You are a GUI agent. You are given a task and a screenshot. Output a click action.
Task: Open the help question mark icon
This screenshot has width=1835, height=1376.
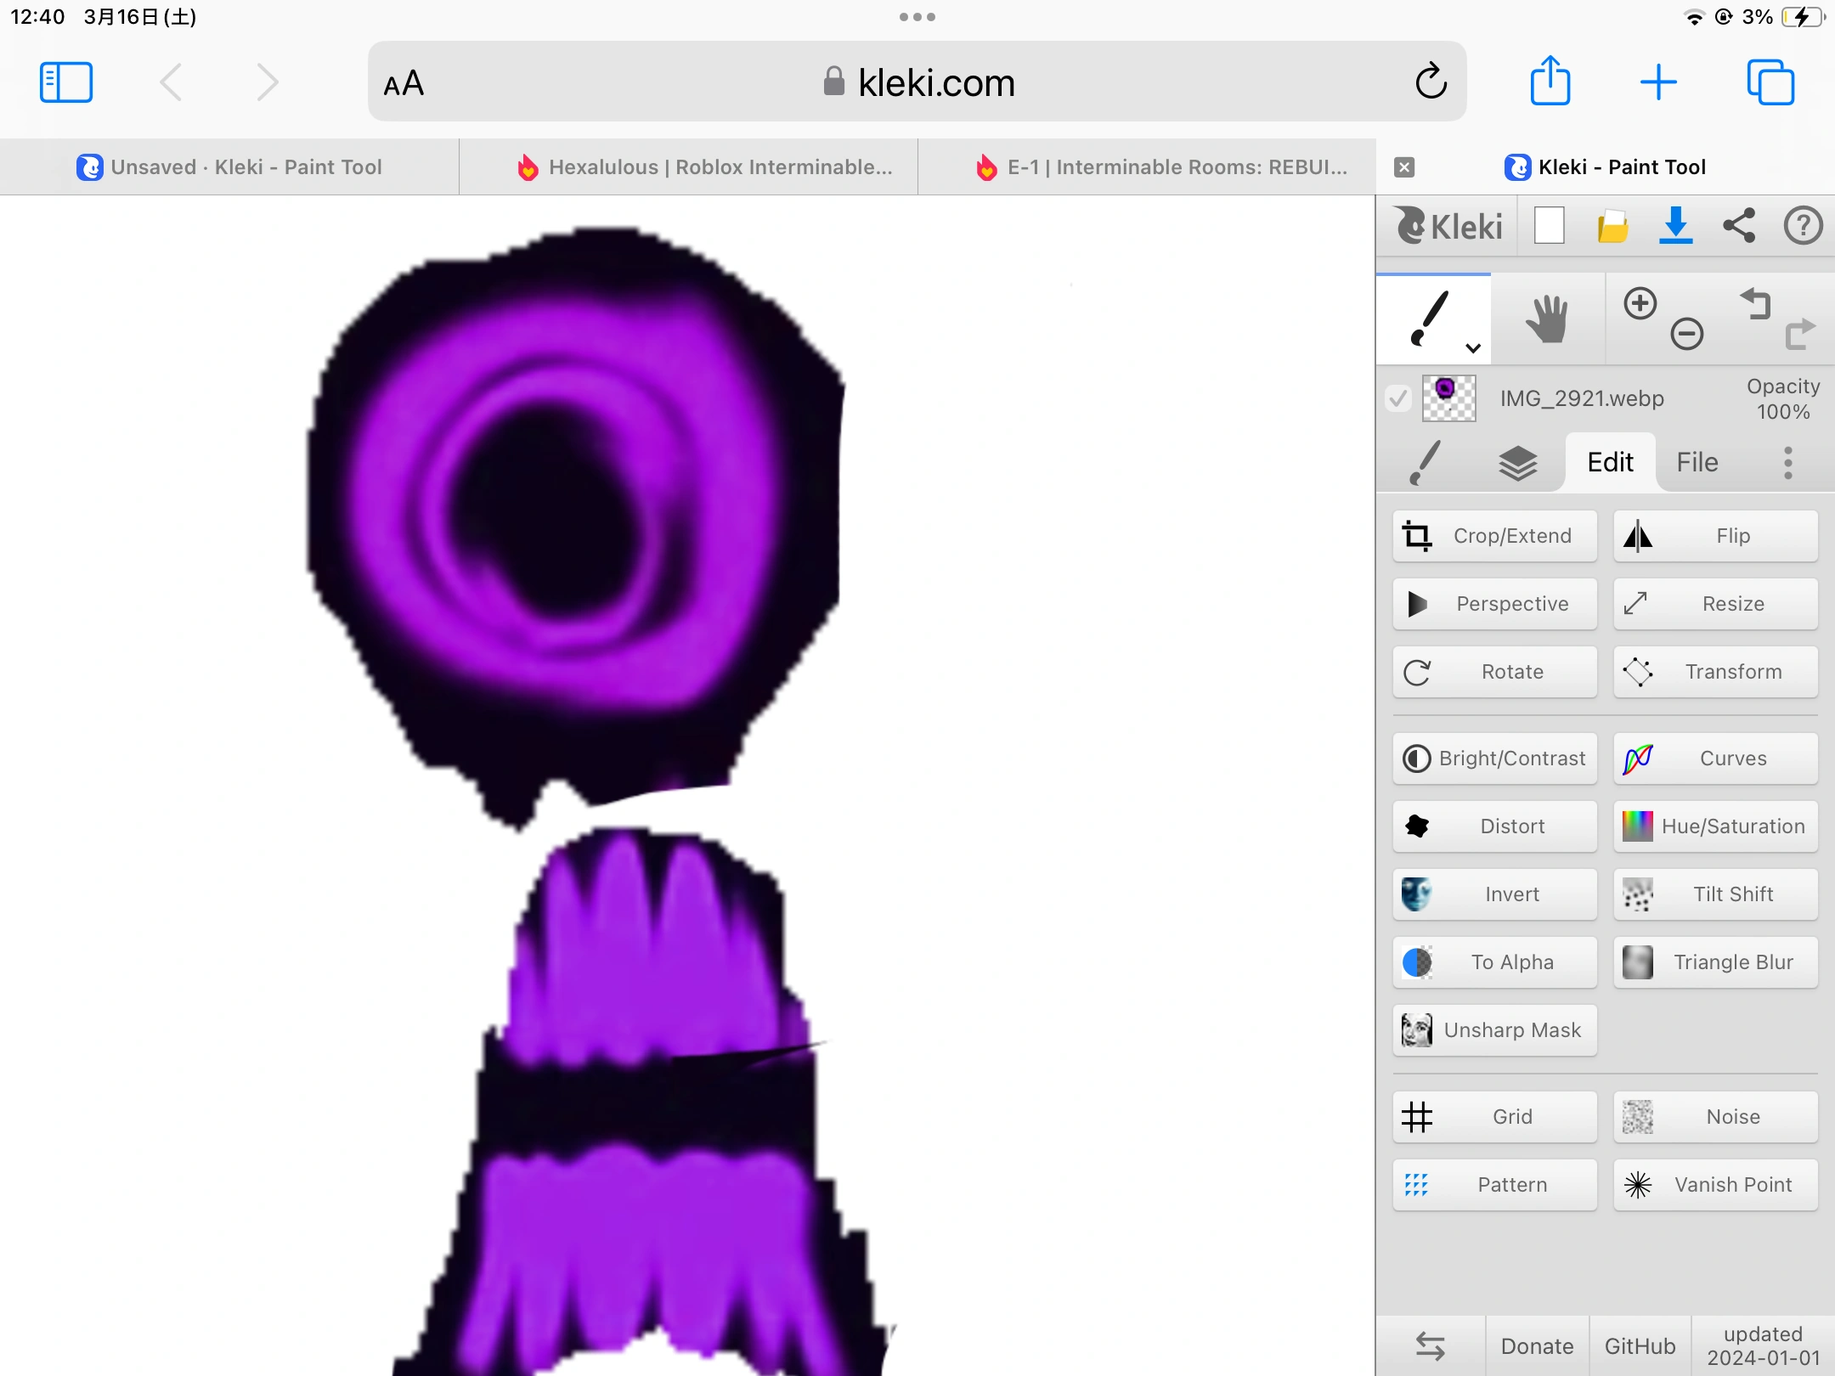1803,226
